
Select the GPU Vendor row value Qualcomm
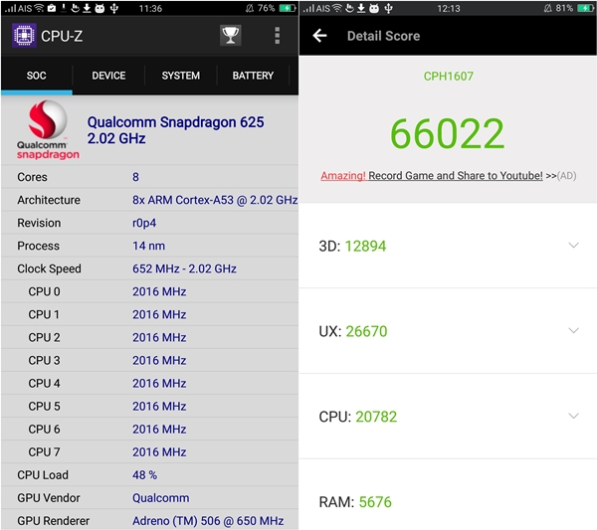pos(160,497)
